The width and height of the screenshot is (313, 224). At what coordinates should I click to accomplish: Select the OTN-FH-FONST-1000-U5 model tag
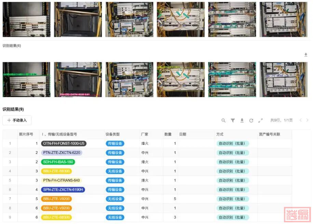[x=64, y=144]
